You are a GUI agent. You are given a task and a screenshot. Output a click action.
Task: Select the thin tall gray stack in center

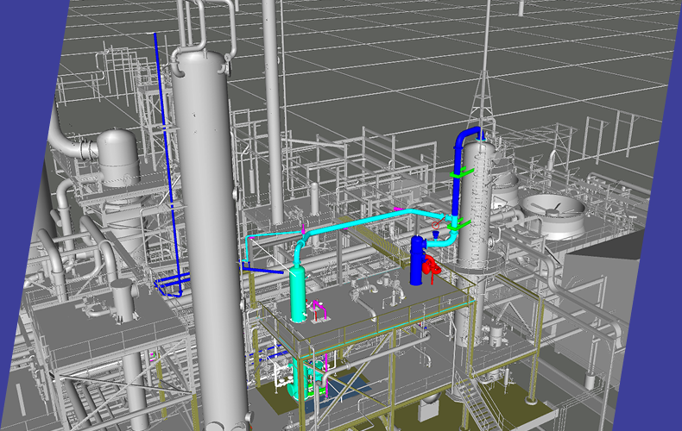click(x=273, y=111)
